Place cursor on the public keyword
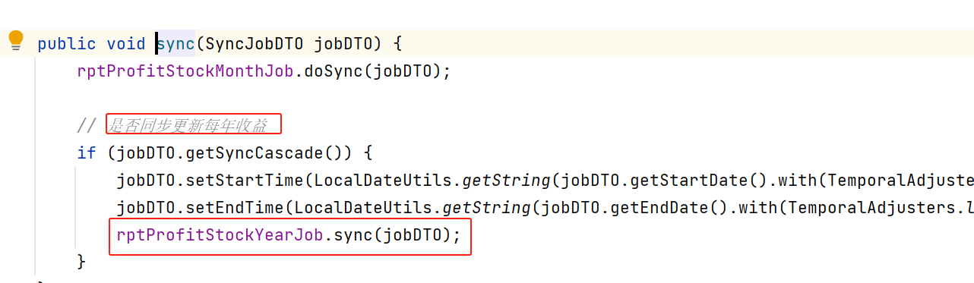 (67, 44)
